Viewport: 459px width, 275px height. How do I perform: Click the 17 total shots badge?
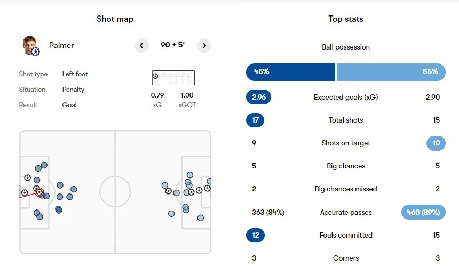255,120
